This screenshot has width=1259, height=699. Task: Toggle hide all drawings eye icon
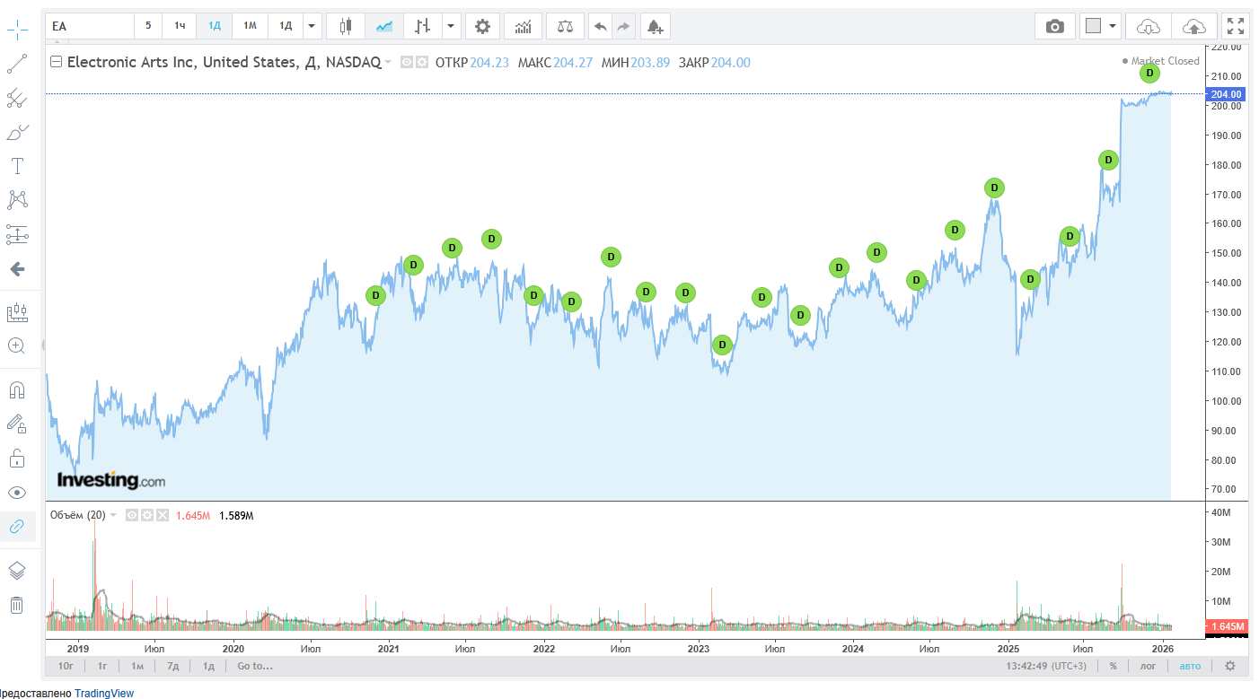(17, 493)
